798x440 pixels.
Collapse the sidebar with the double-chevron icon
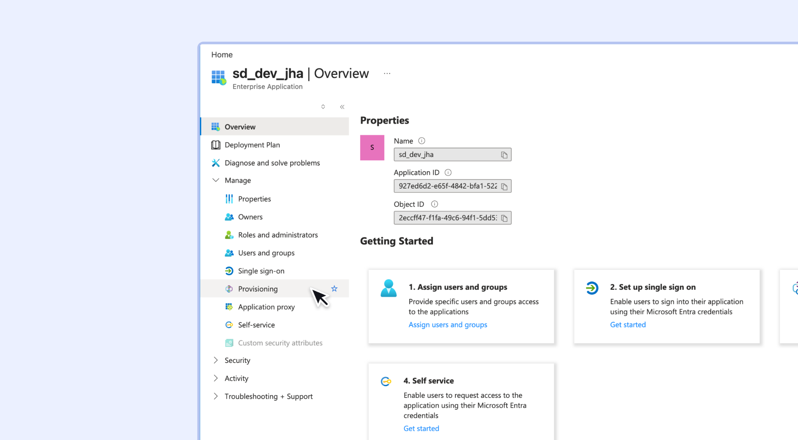[x=342, y=107]
